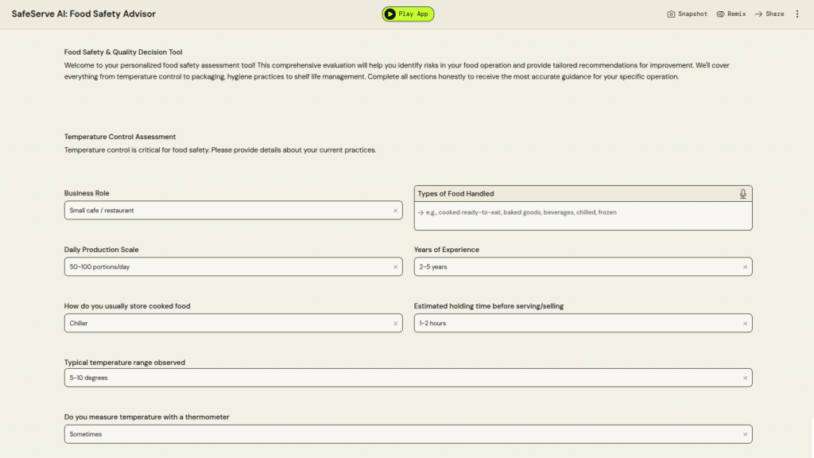Click the SafeServe AI: Food Safety Advisor title
This screenshot has width=814, height=458.
coord(83,14)
